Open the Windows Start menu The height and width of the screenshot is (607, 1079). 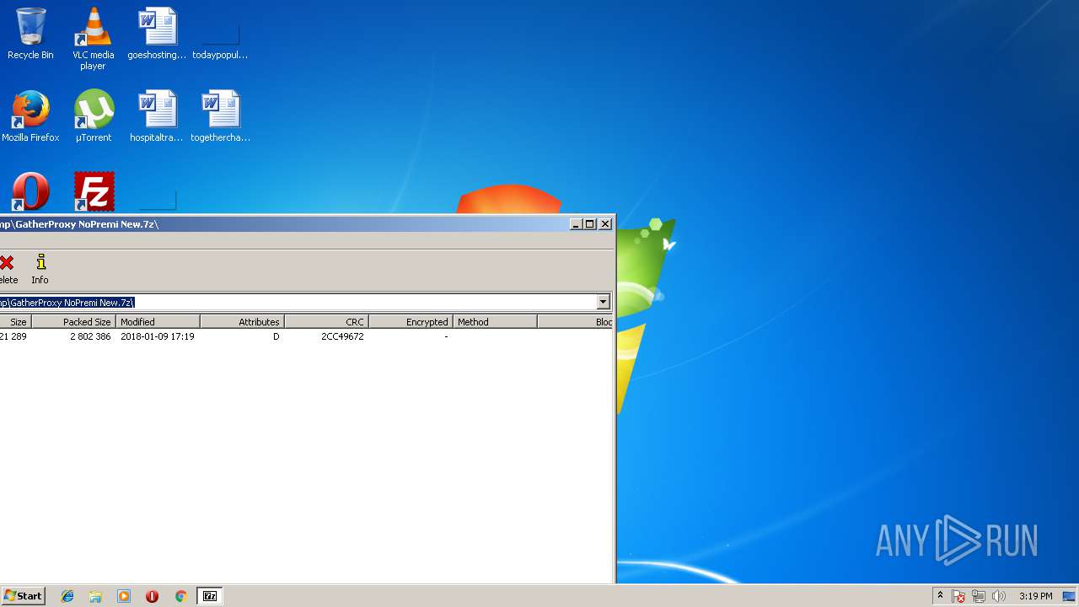pos(23,596)
